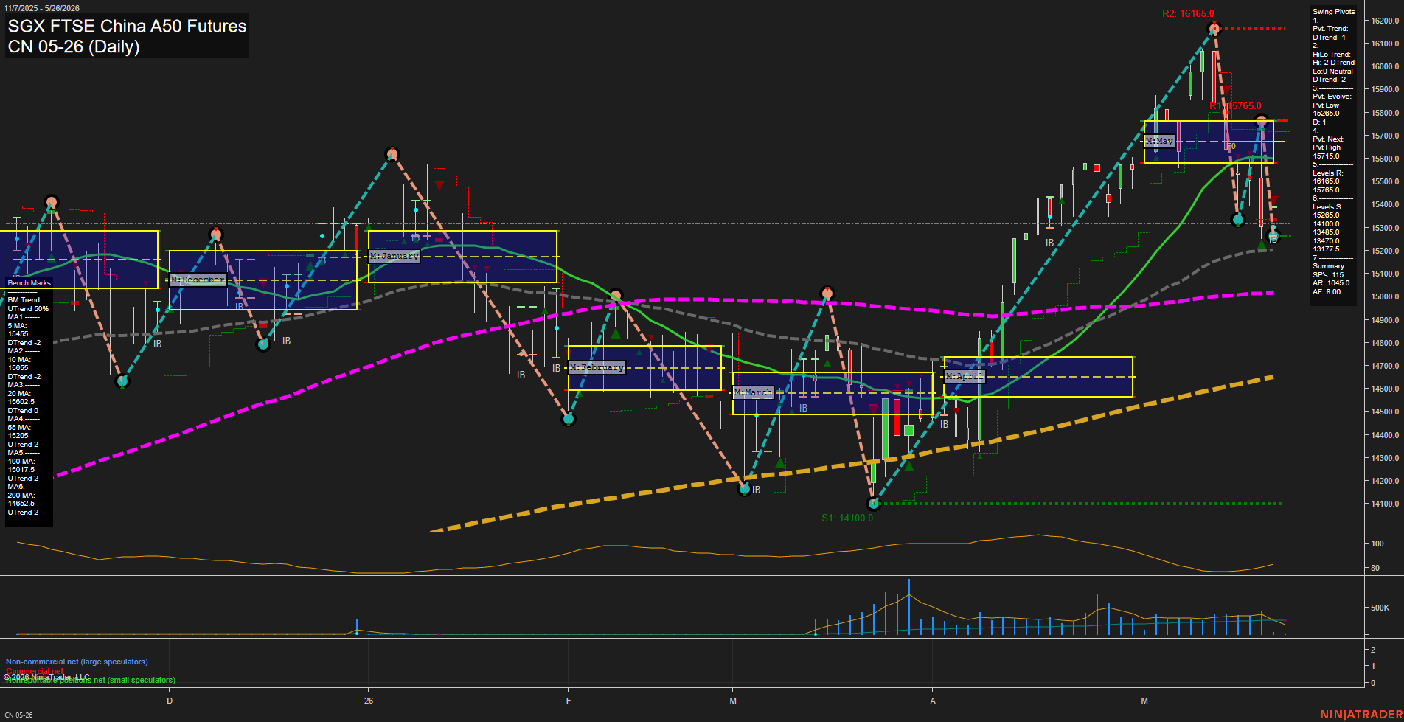Click swing low pivot marker left of M:February box
This screenshot has height=722, width=1404.
pos(569,419)
